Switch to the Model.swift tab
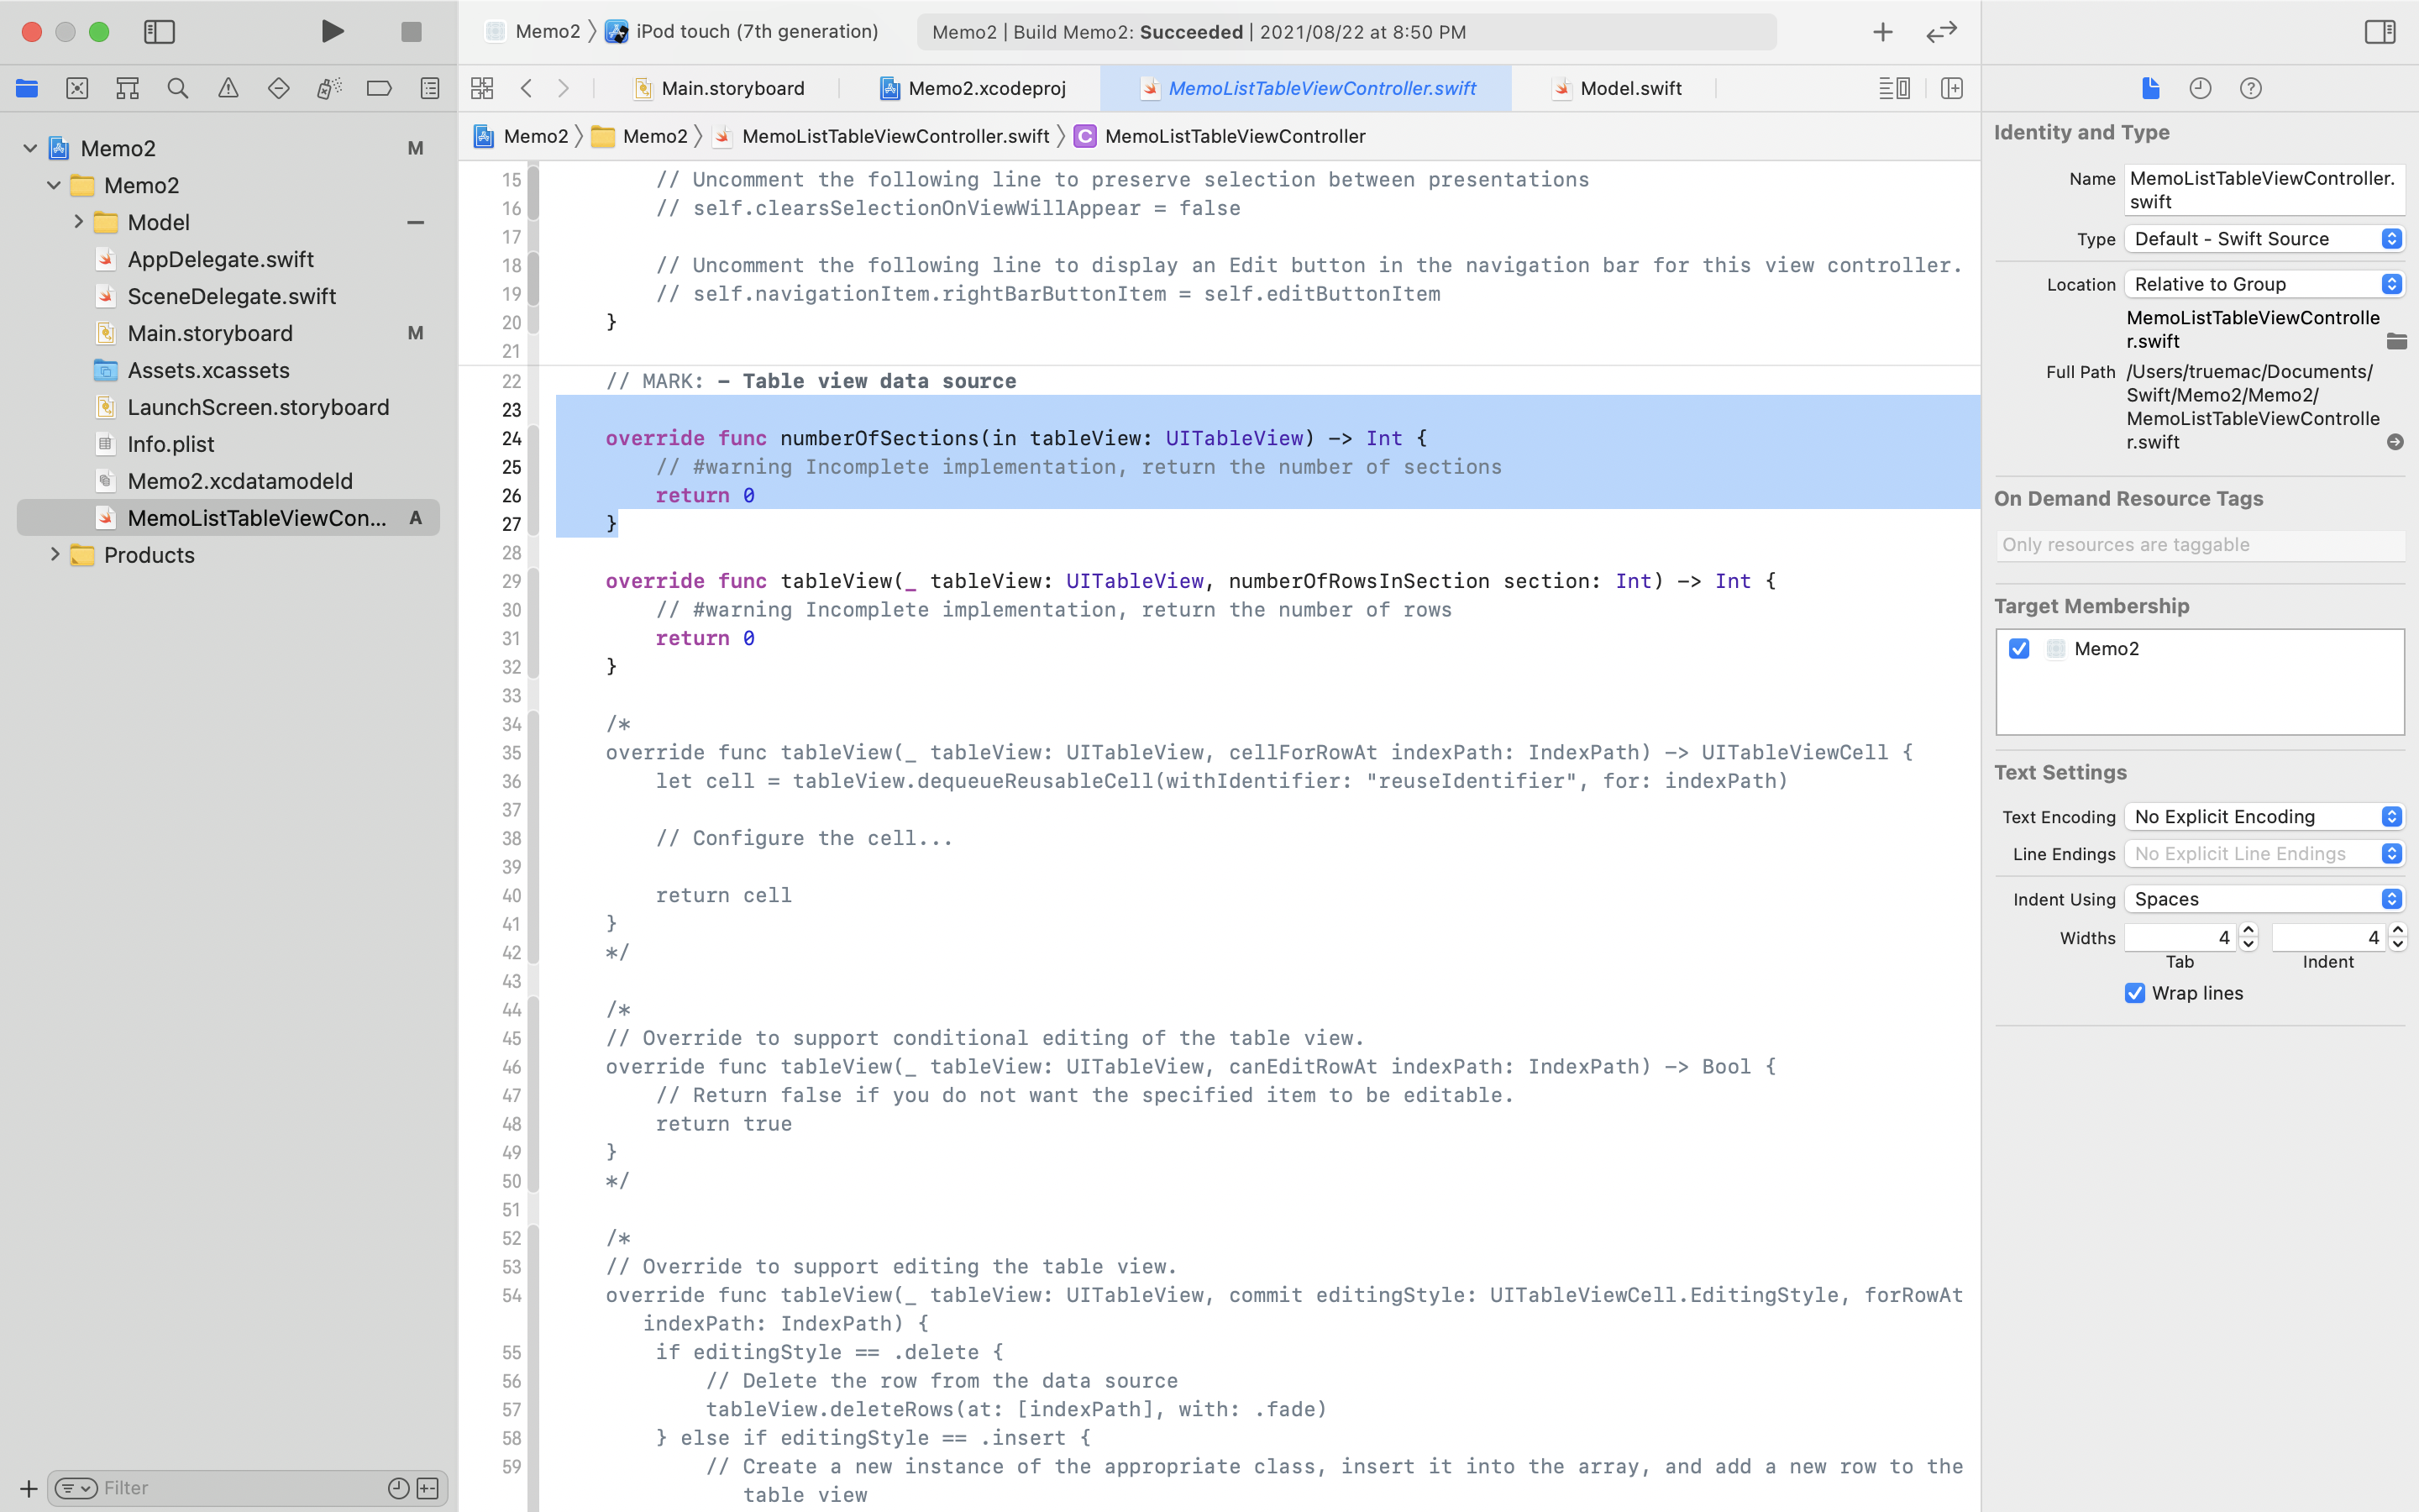Image resolution: width=2419 pixels, height=1512 pixels. pos(1630,88)
